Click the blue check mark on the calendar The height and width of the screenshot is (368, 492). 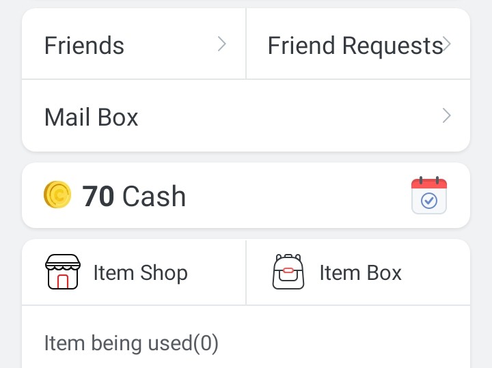pos(429,201)
